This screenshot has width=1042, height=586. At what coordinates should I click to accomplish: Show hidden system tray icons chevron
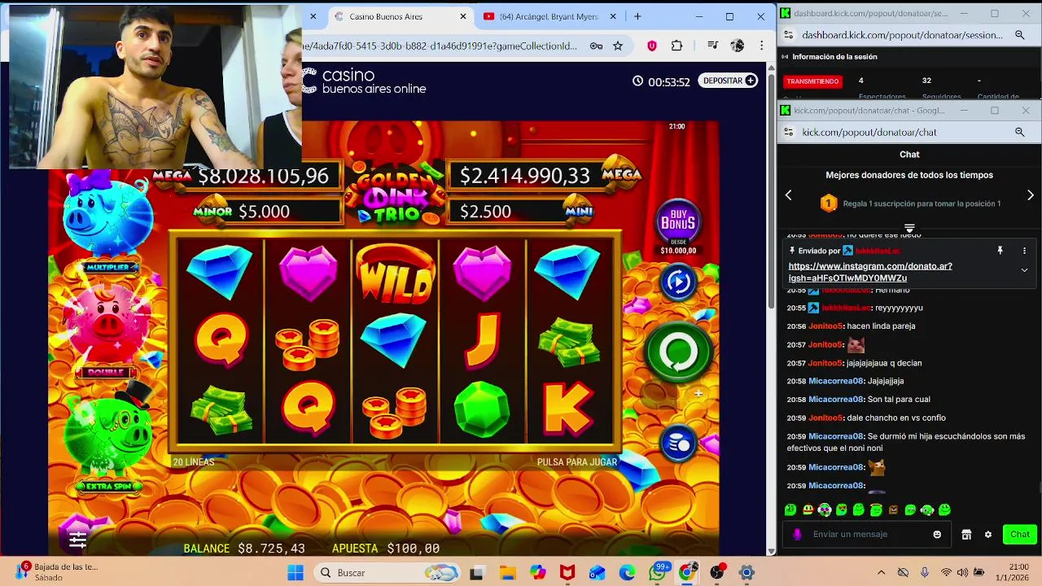click(881, 573)
